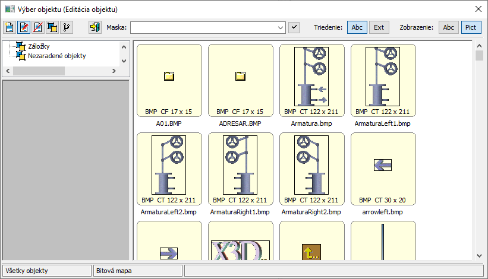Select Nezaradené objekty in the tree
The width and height of the screenshot is (488, 279).
(x=56, y=56)
